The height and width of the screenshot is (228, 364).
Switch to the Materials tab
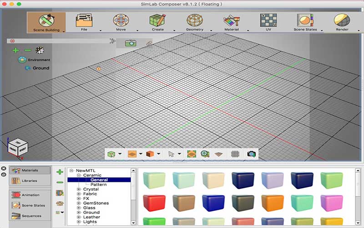coord(30,170)
